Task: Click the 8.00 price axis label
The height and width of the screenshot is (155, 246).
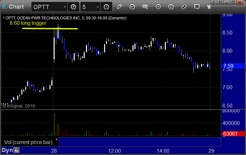Action: [x=227, y=51]
